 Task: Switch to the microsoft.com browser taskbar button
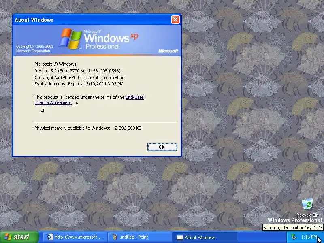coord(75,237)
